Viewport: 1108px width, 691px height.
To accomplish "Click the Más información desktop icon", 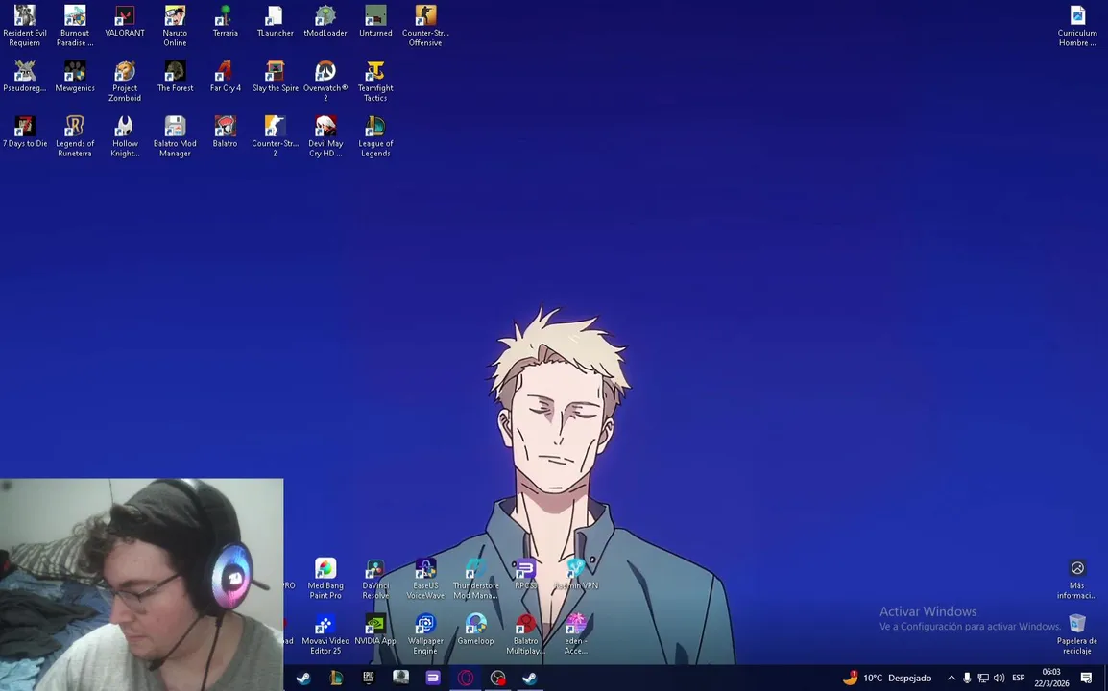I will click(1077, 579).
